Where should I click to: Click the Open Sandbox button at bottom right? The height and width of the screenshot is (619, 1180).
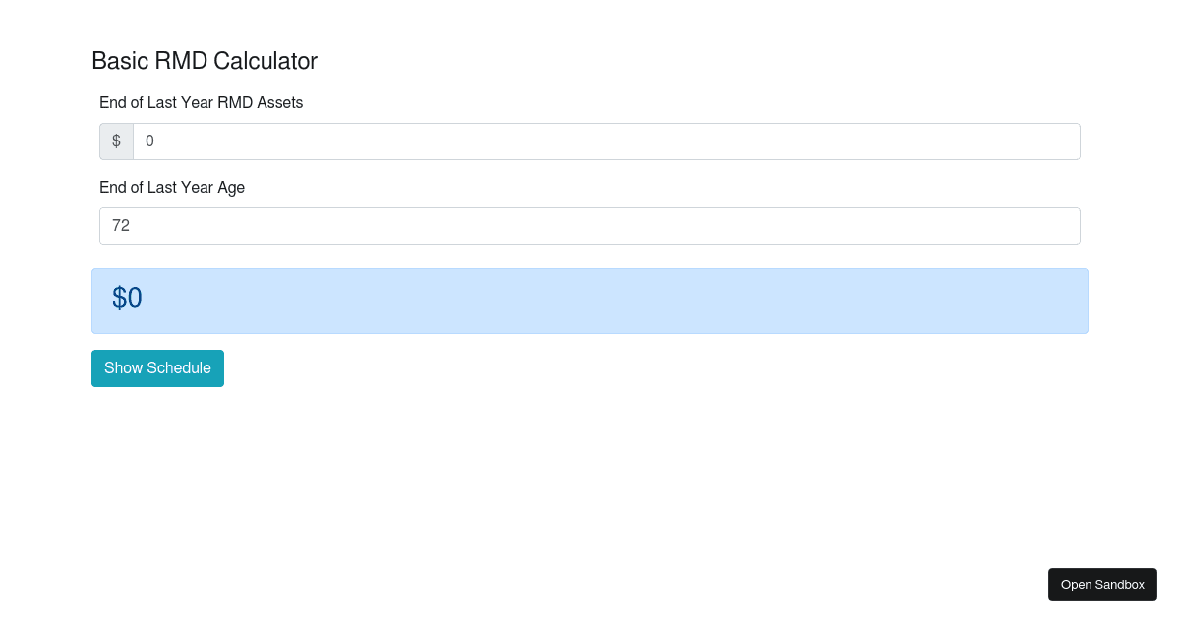[1102, 584]
